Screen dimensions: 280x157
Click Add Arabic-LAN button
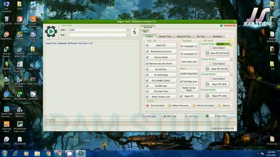pyautogui.click(x=189, y=61)
